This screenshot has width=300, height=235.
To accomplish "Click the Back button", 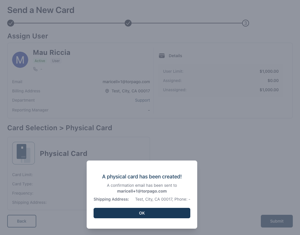I will click(22, 221).
